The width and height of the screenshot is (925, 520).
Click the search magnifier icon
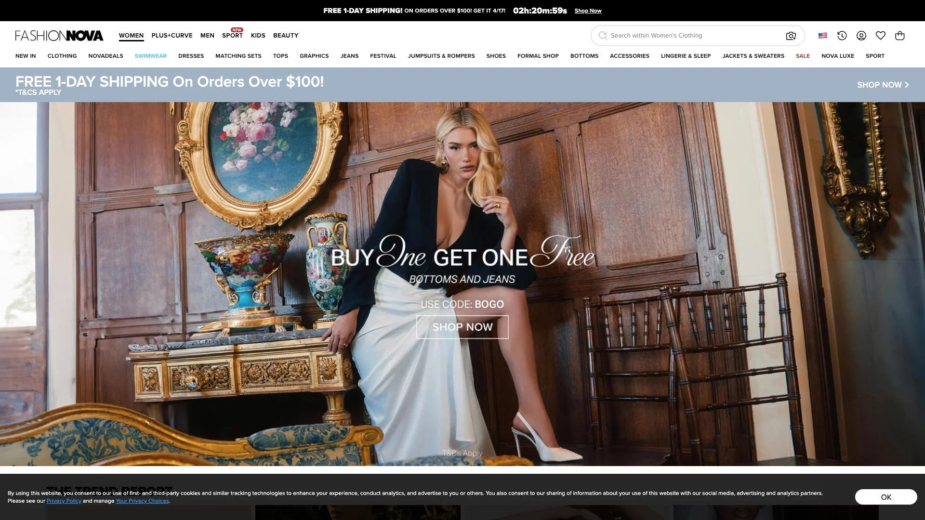coord(603,35)
